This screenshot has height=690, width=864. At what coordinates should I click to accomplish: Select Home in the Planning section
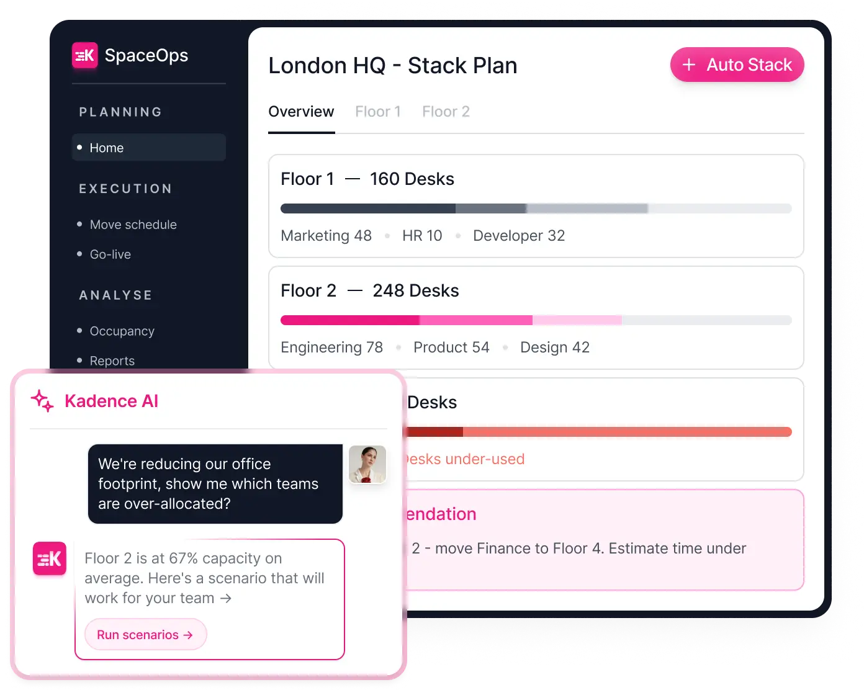pos(106,148)
